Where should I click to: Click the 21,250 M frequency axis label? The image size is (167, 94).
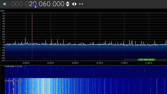149,63
